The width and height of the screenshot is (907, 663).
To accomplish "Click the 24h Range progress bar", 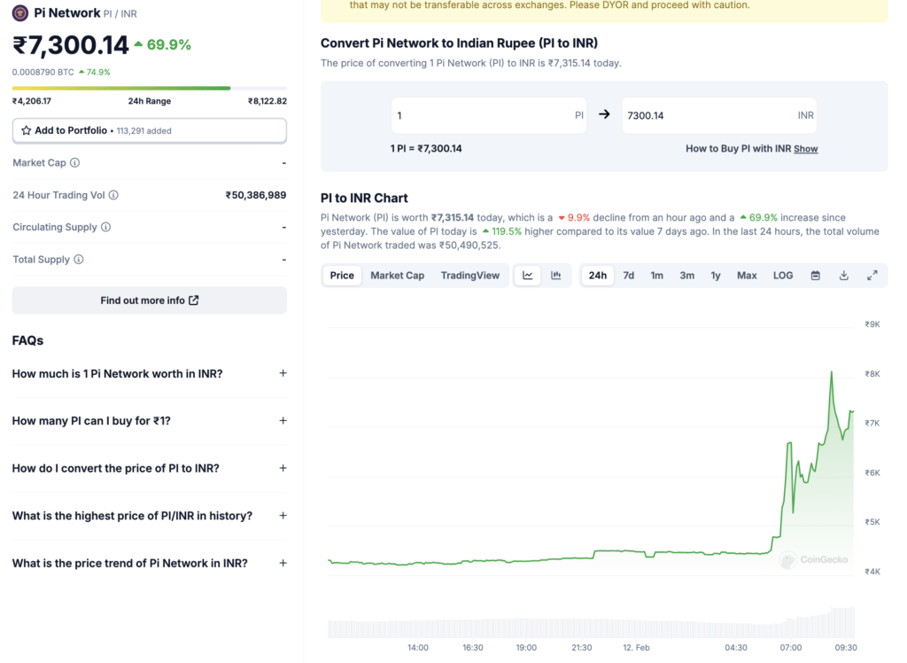I will tap(149, 88).
